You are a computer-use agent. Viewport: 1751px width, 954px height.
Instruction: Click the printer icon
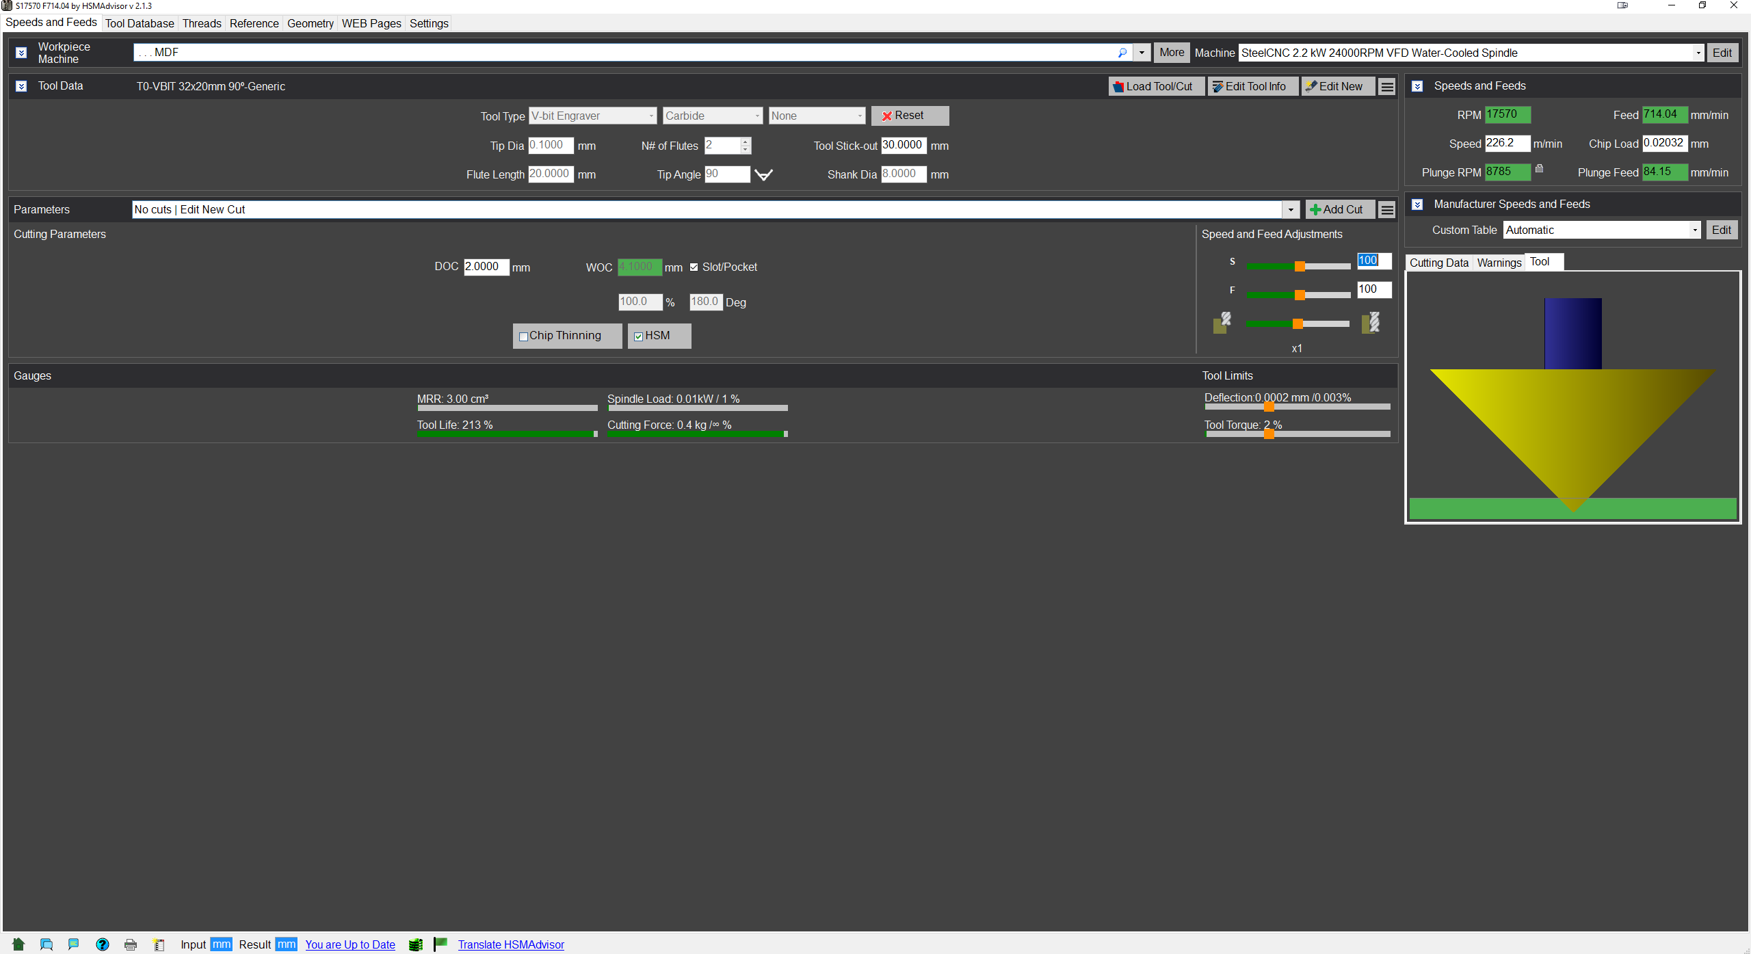pyautogui.click(x=131, y=944)
